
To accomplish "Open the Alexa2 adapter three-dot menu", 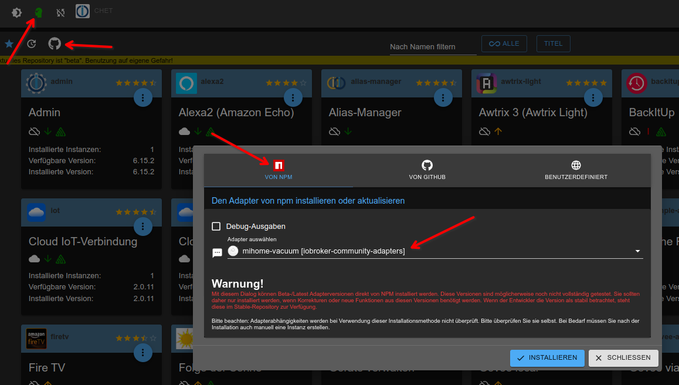I will (293, 97).
